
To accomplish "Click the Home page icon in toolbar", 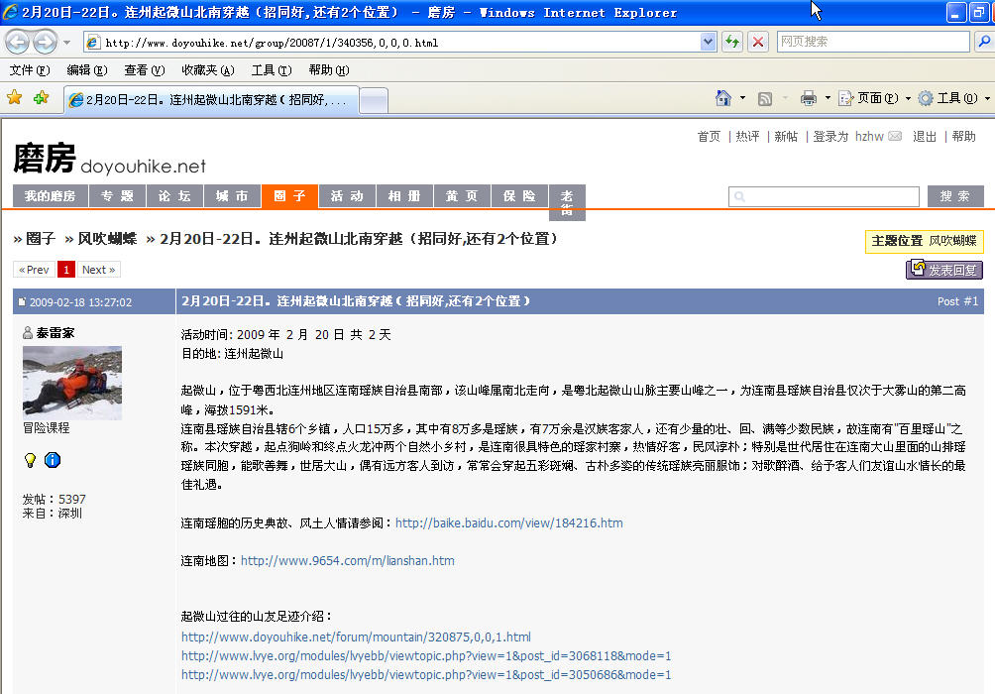I will pyautogui.click(x=724, y=98).
